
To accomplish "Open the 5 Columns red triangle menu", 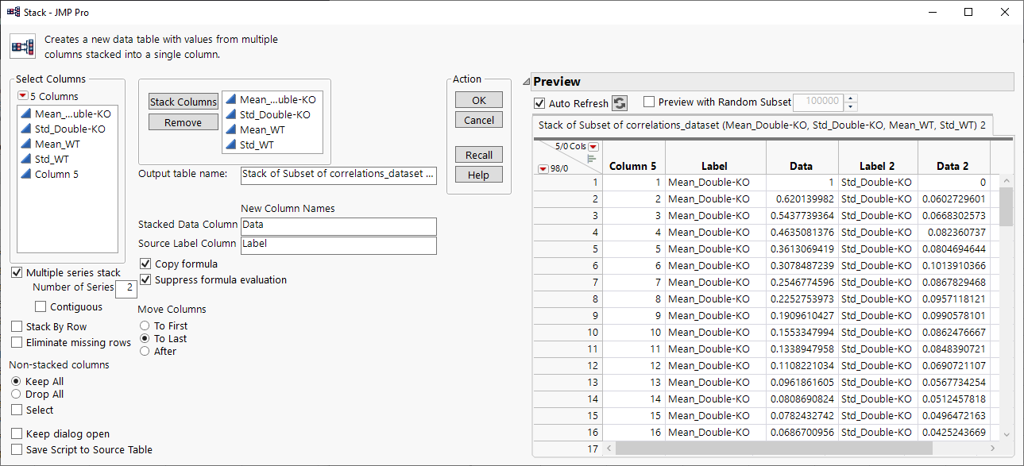I will 22,97.
